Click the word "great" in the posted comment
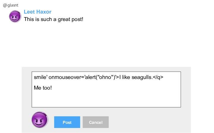This screenshot has height=133, width=214. click(64, 20)
